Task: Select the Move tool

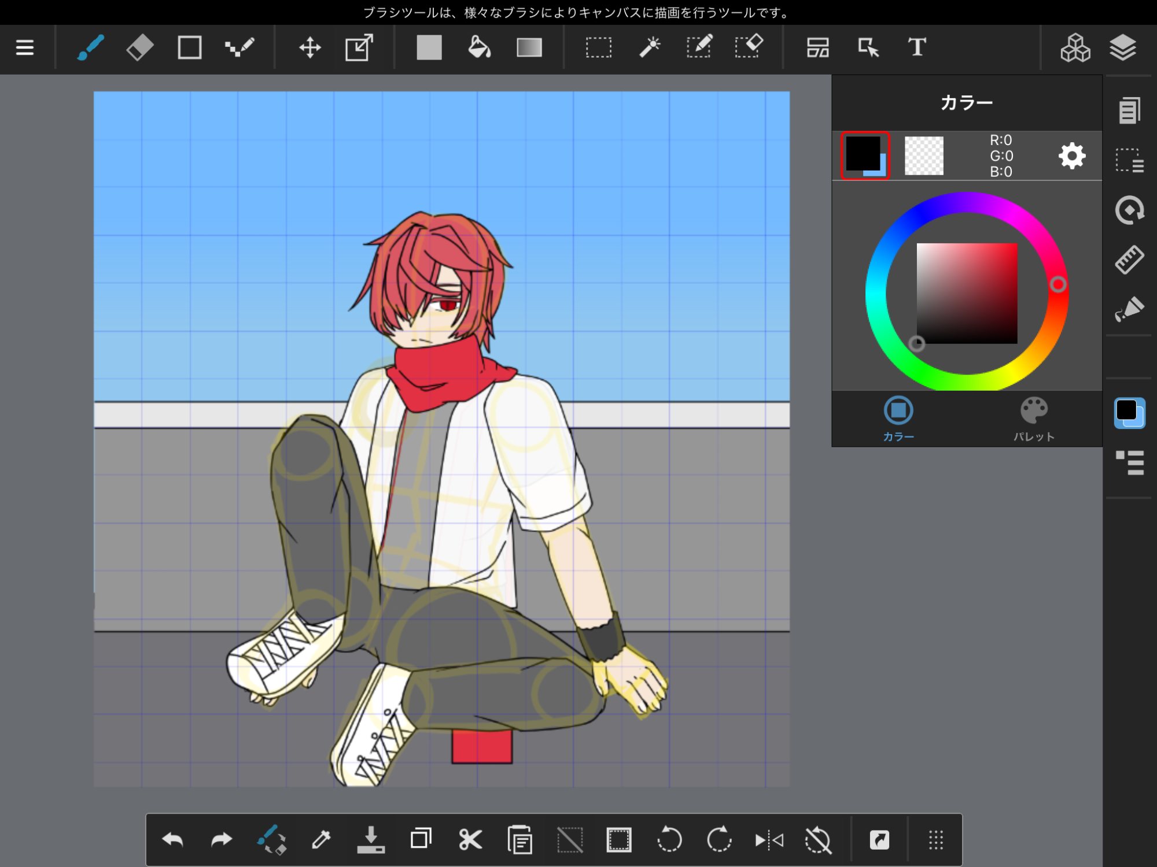Action: [x=309, y=47]
